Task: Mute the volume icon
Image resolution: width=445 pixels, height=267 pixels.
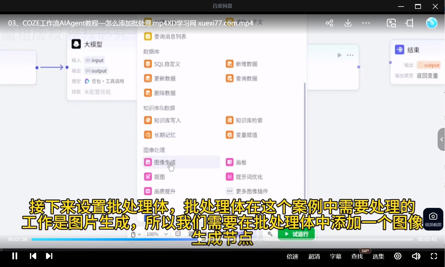Action: click(x=416, y=256)
